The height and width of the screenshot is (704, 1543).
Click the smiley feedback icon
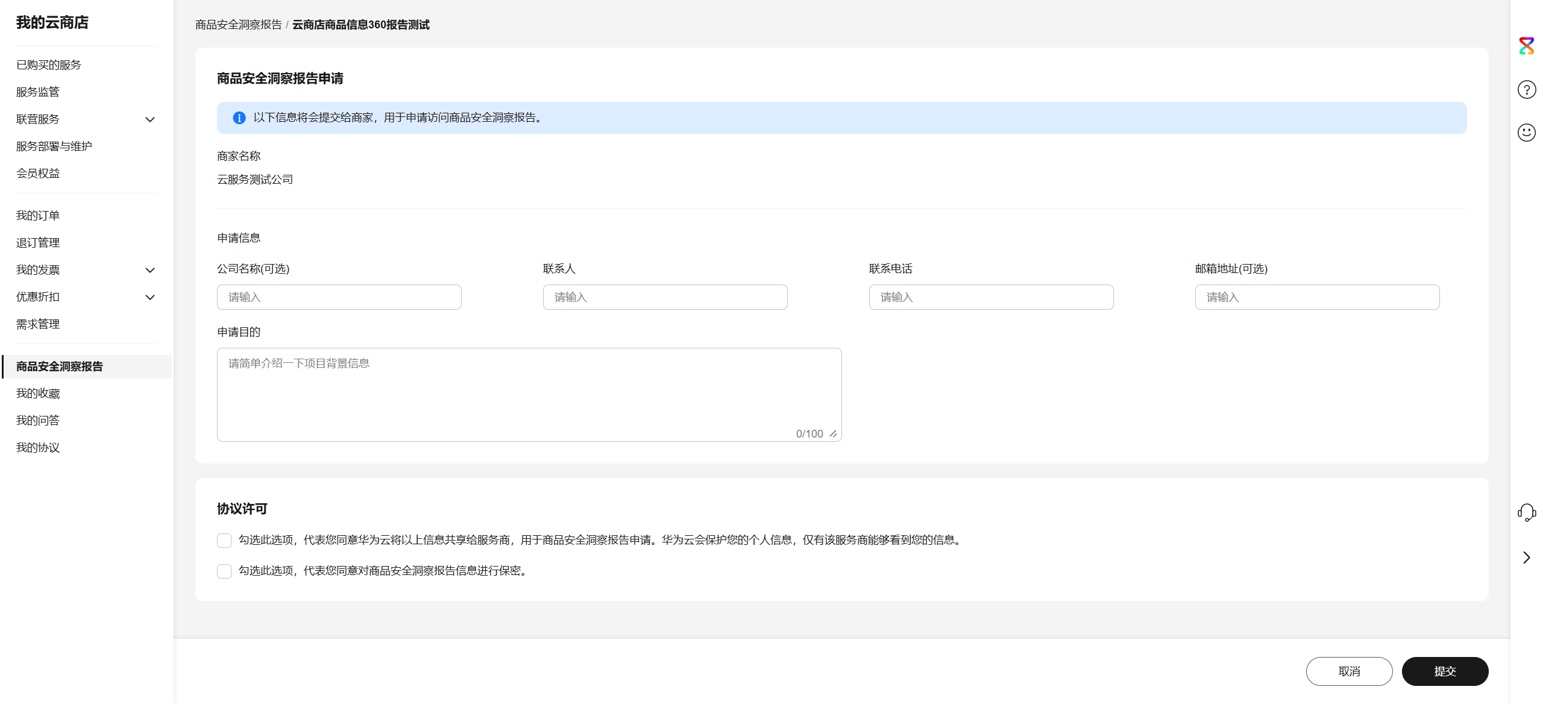pos(1526,133)
